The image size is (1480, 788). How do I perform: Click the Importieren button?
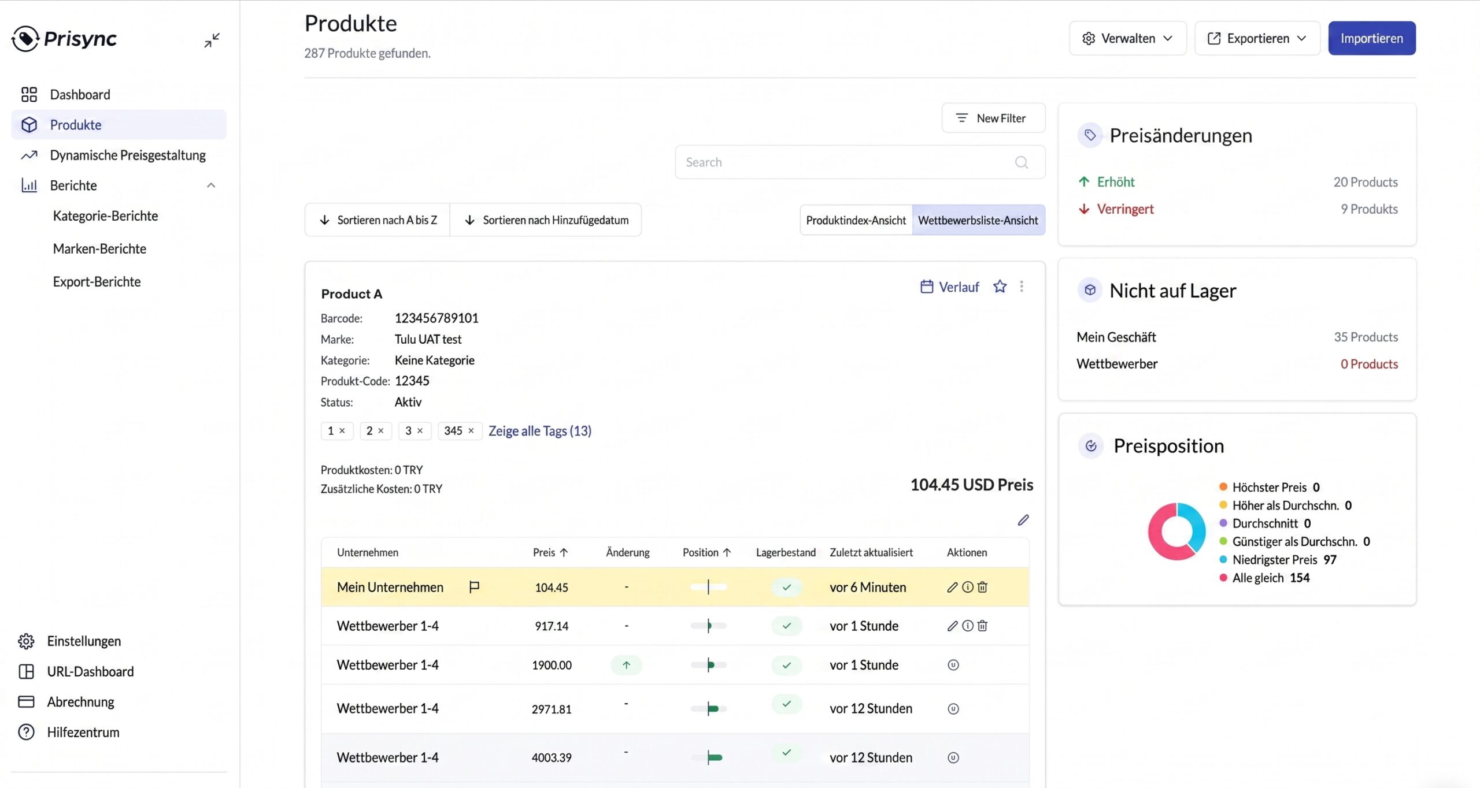tap(1371, 38)
